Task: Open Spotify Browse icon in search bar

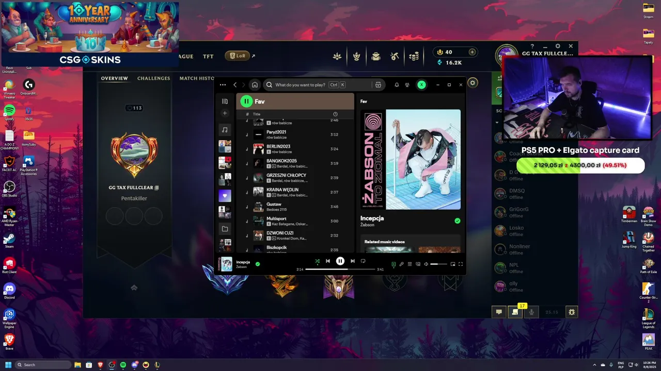Action: pos(378,85)
